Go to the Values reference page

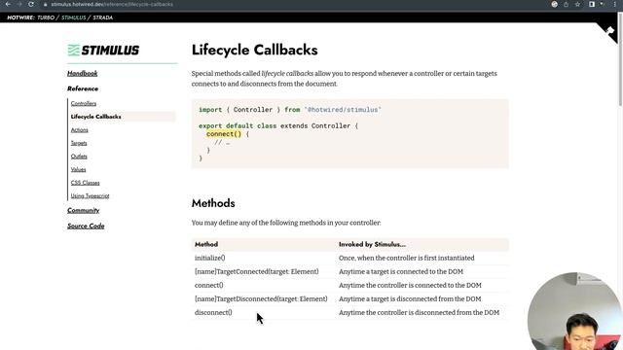78,169
